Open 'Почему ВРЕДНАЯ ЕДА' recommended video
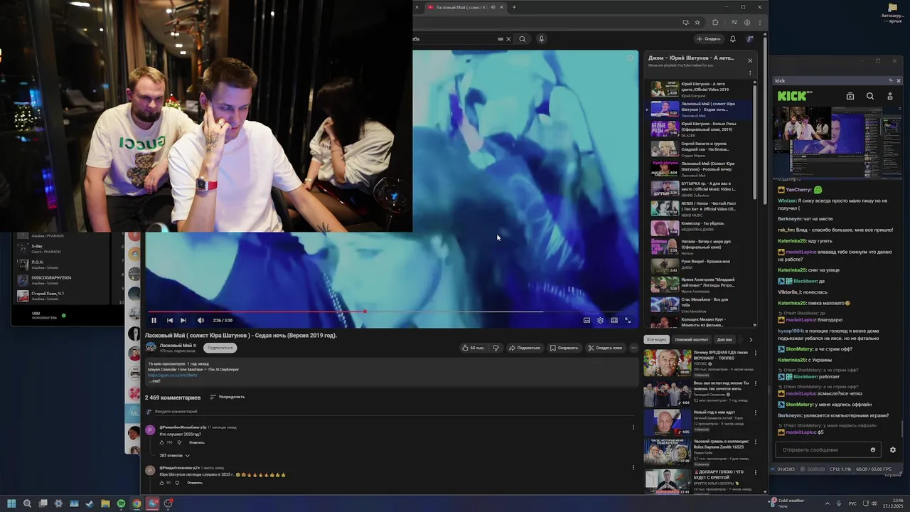The height and width of the screenshot is (512, 910). [700, 361]
